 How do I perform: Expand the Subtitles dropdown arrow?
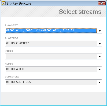pyautogui.click(x=99, y=83)
